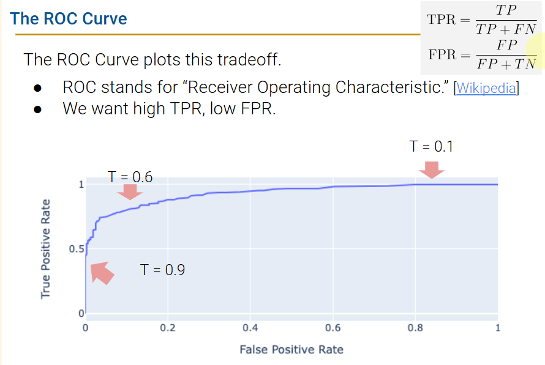Select the "T = 0.6" threshold label
This screenshot has height=365, width=545.
tap(130, 177)
